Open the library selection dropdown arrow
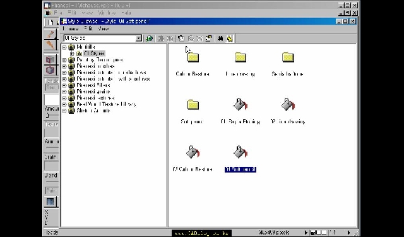 pos(139,39)
